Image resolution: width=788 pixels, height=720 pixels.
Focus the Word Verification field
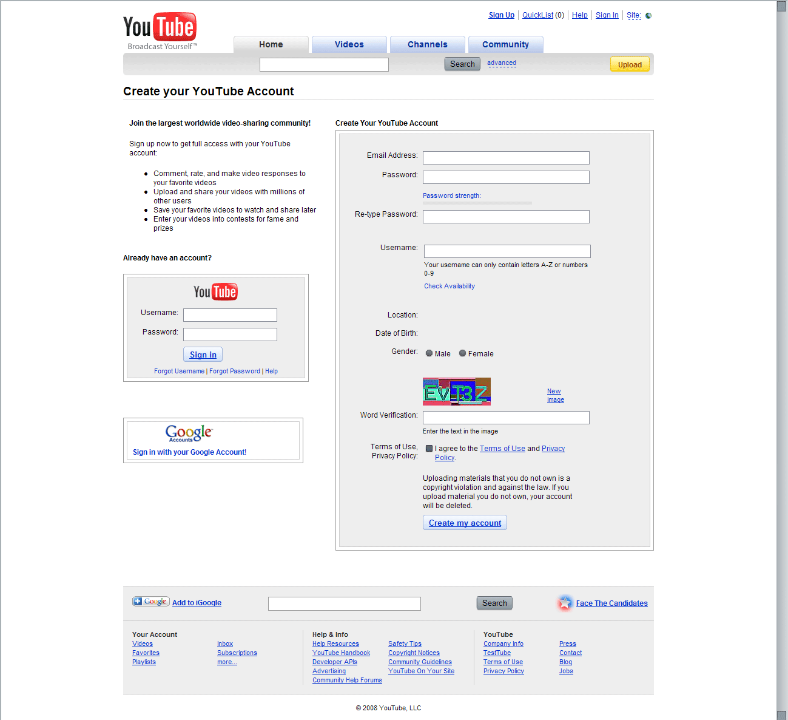pos(506,418)
